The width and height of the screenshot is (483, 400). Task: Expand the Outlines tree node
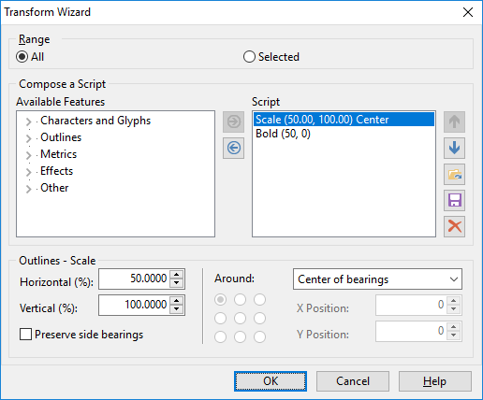click(x=29, y=138)
